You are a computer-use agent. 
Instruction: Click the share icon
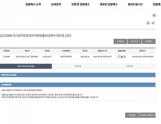(x=153, y=23)
